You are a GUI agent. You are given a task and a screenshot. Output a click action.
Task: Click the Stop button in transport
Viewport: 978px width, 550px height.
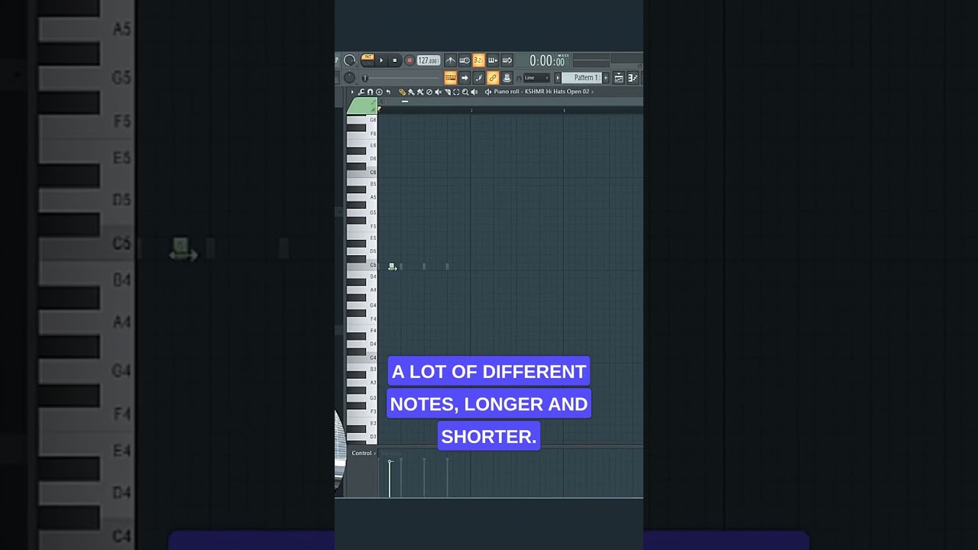pos(395,60)
